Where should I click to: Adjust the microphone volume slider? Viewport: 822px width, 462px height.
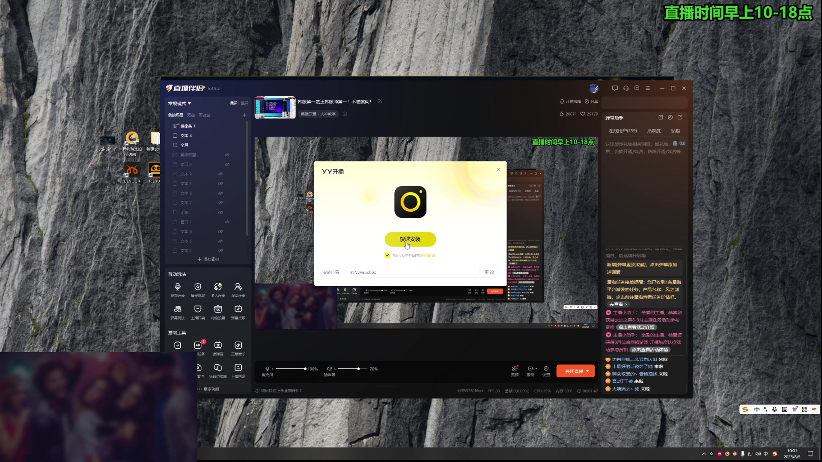pyautogui.click(x=291, y=369)
